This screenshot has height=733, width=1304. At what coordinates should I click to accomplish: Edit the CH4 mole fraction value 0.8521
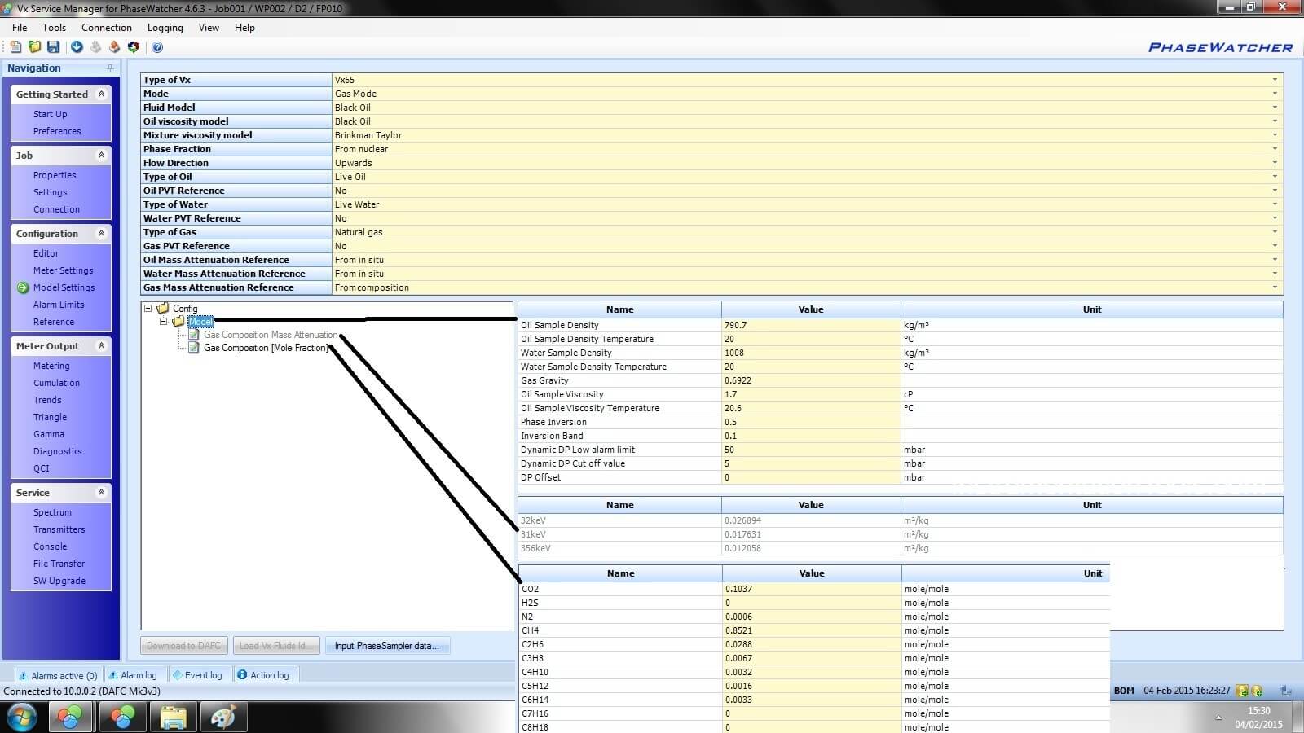tap(811, 630)
